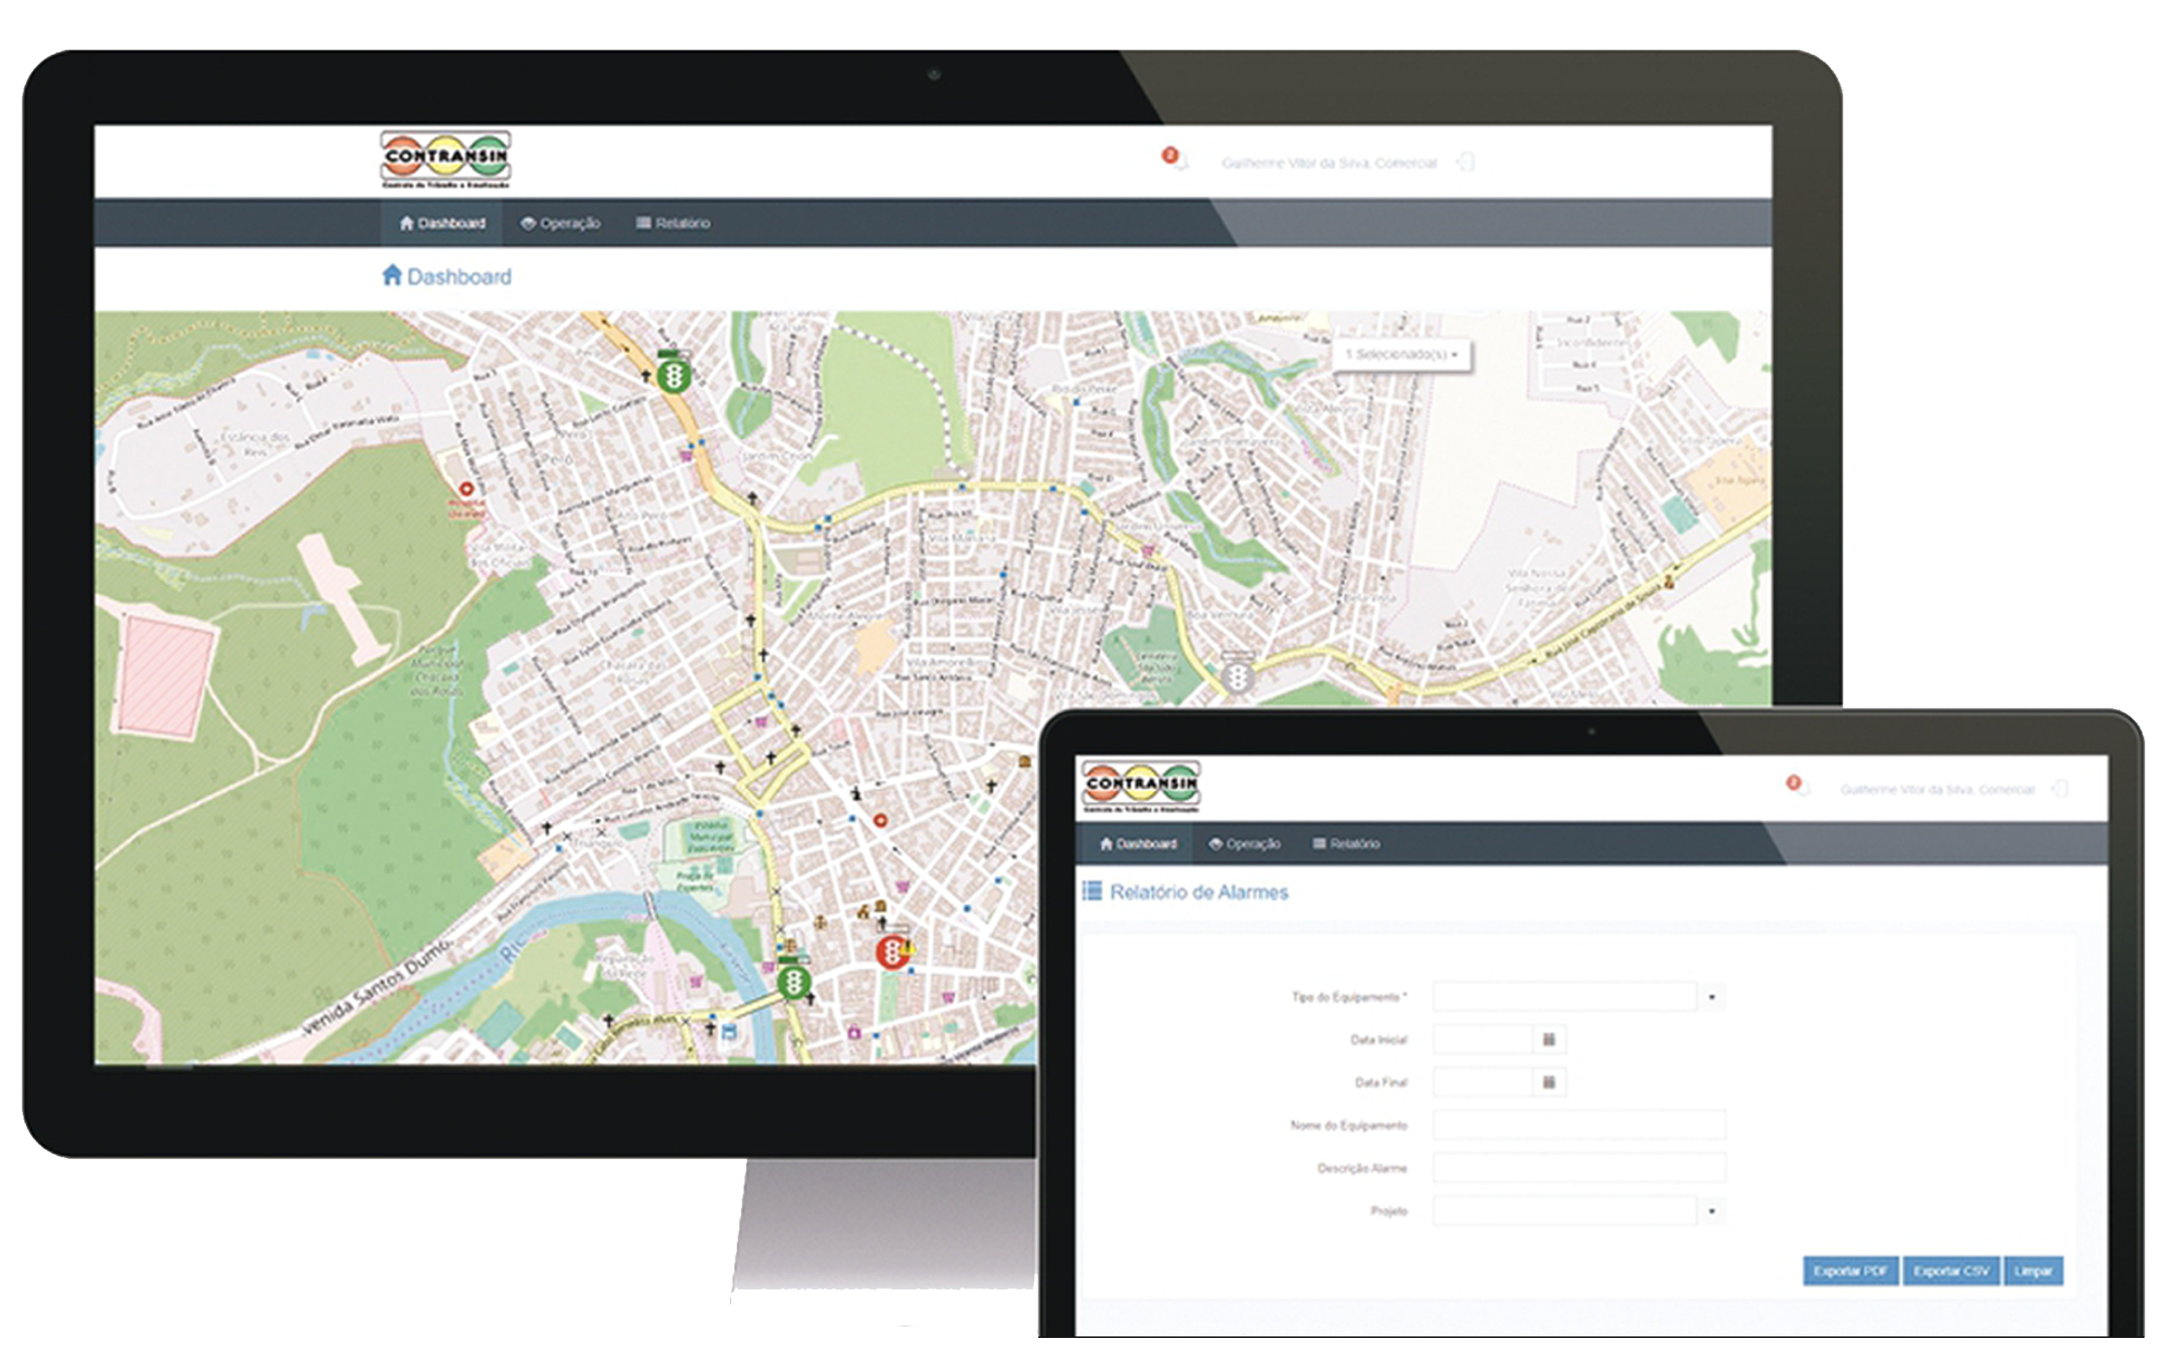Open the Data Inicial calendar picker
This screenshot has height=1357, width=2168.
coord(1549,1039)
